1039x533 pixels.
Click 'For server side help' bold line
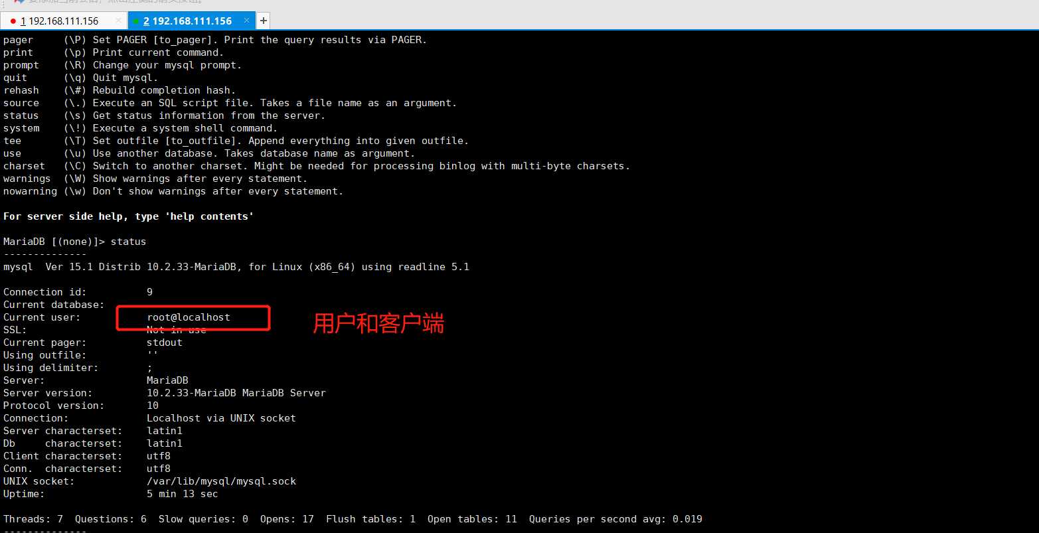(x=129, y=216)
